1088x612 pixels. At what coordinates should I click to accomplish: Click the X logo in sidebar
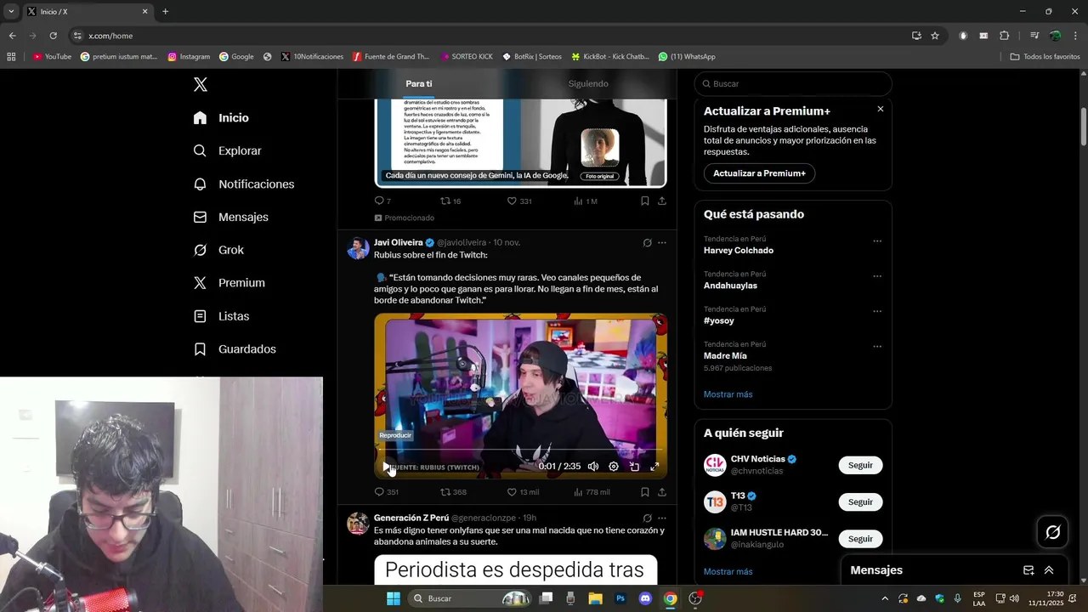pyautogui.click(x=201, y=84)
